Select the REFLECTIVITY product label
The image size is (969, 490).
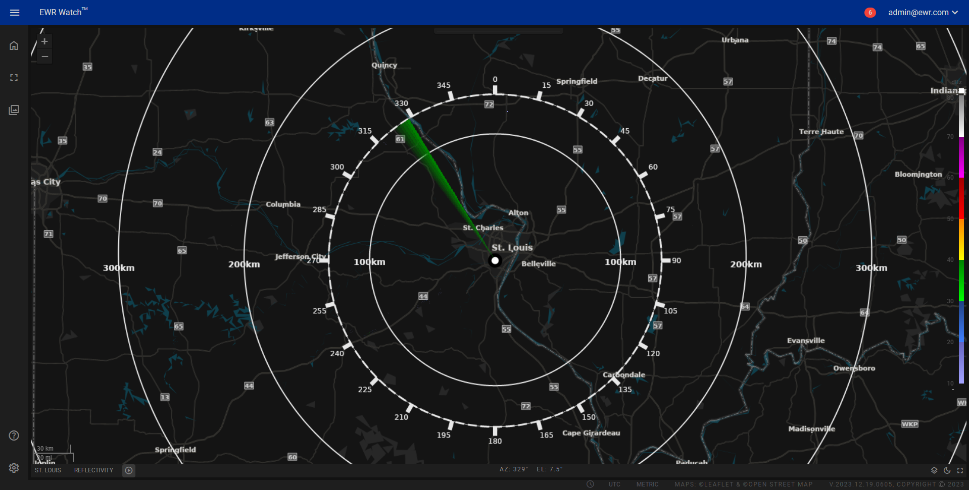[94, 470]
